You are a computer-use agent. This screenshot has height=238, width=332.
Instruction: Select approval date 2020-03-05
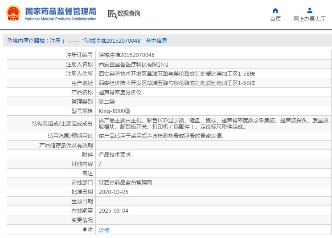click(x=114, y=192)
